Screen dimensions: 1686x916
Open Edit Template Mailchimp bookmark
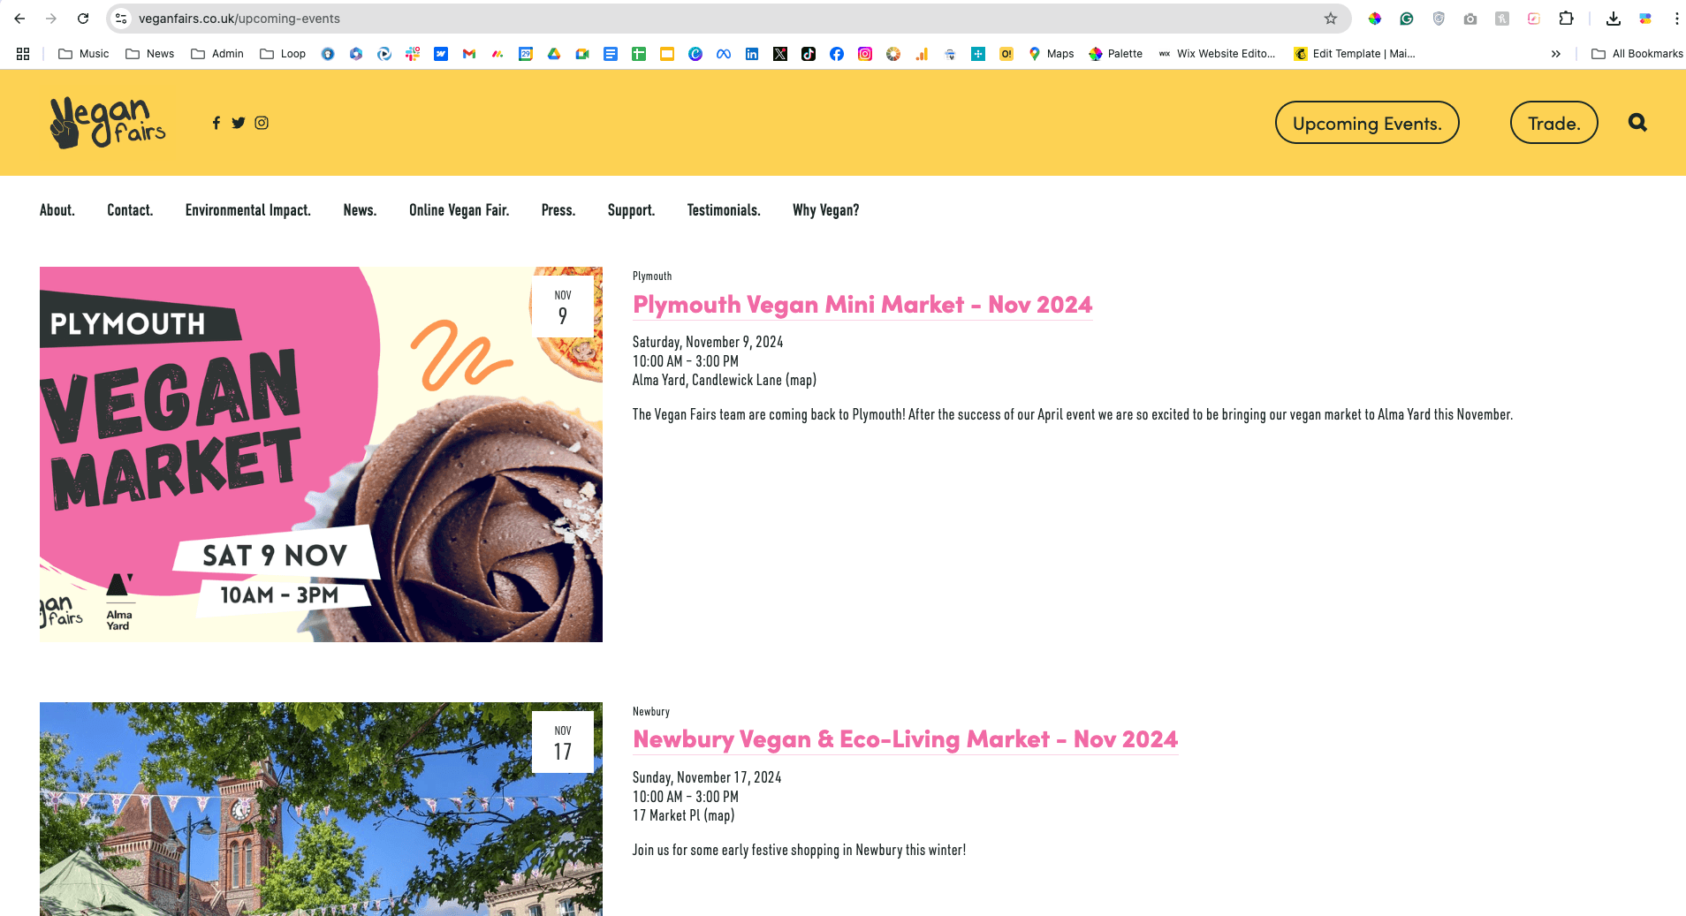pos(1355,54)
